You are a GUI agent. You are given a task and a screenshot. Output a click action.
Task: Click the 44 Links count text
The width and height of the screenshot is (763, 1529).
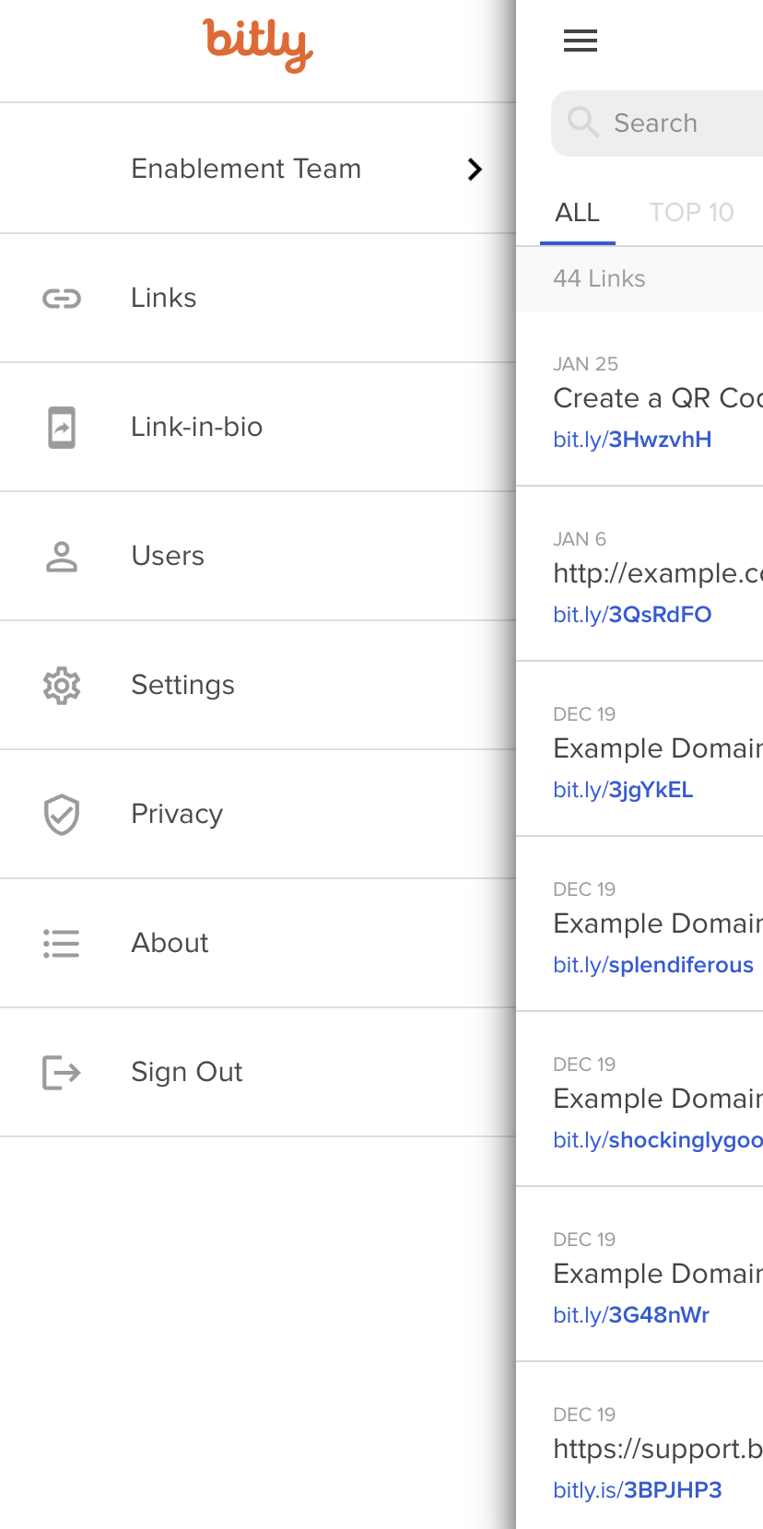coord(599,278)
